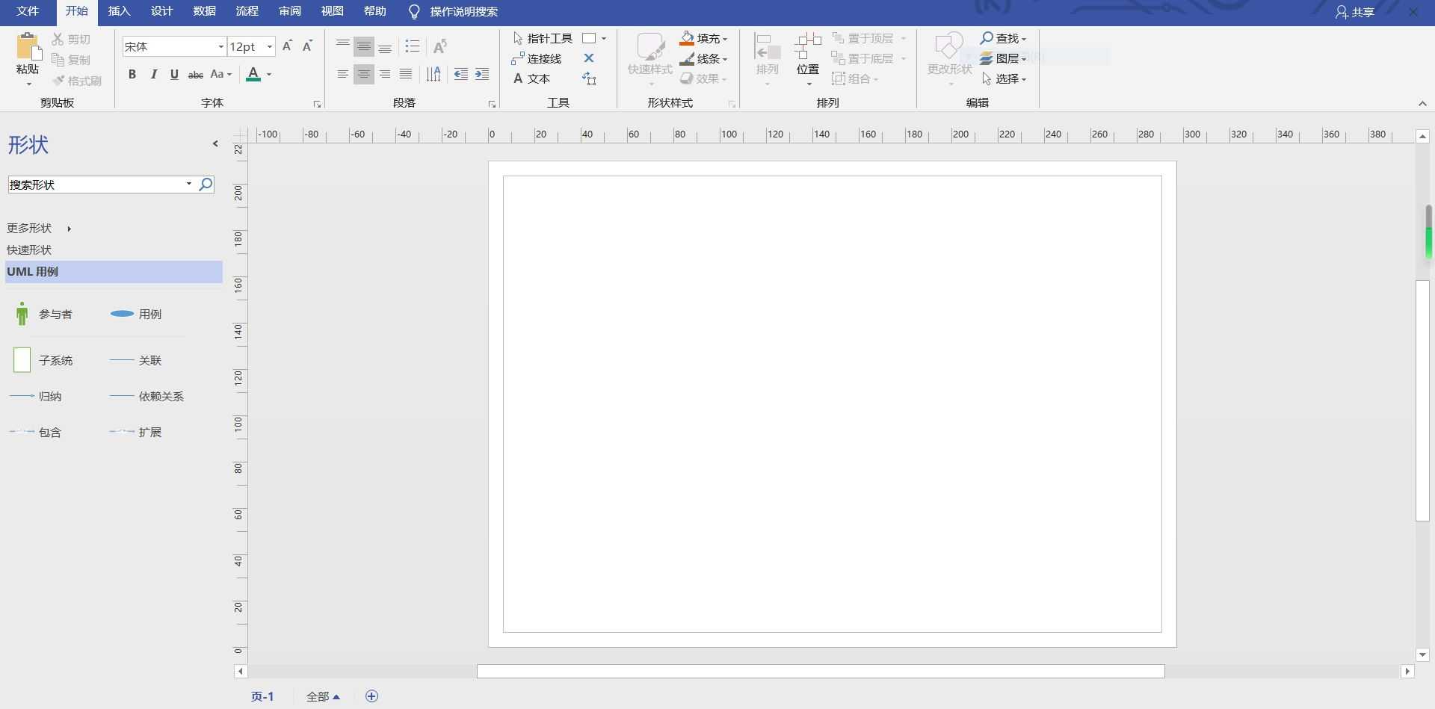1435x709 pixels.
Task: Select the Format Painter brush
Action: click(58, 81)
